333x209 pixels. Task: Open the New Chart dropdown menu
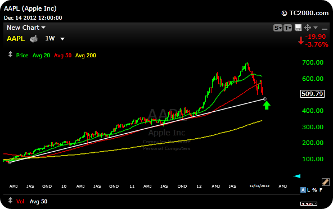26,28
